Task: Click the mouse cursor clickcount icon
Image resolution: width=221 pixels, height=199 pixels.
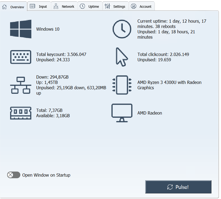Action: click(x=122, y=57)
